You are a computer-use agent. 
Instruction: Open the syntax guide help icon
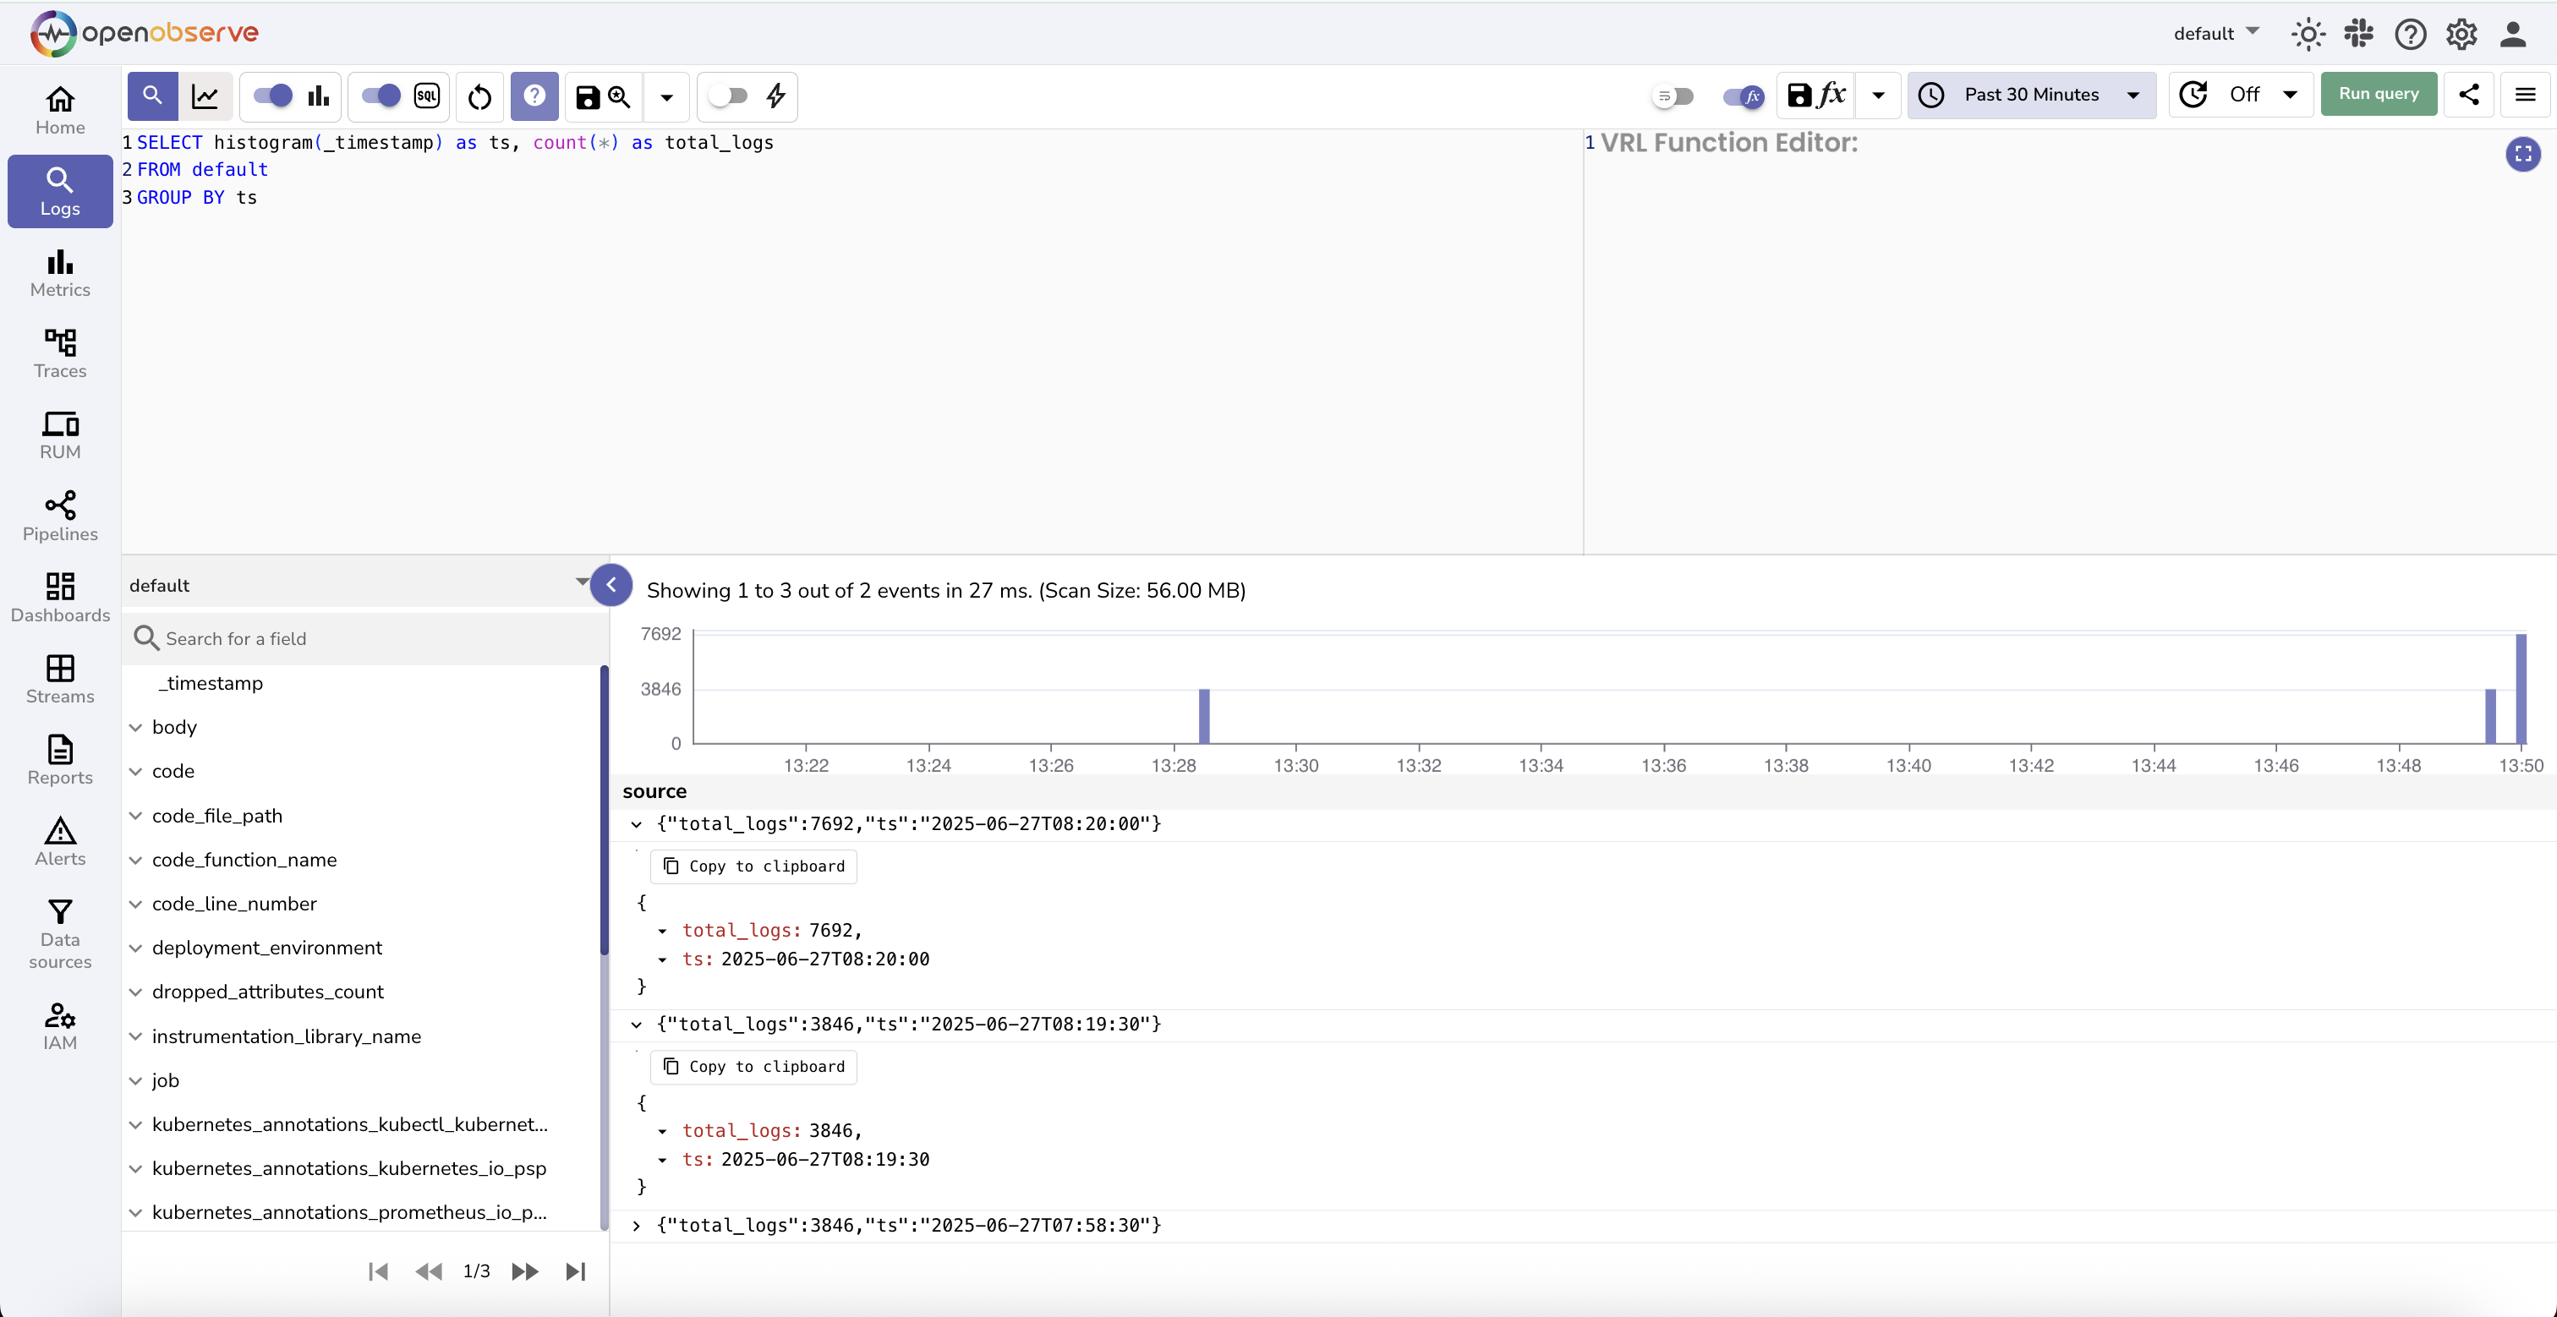[x=534, y=96]
